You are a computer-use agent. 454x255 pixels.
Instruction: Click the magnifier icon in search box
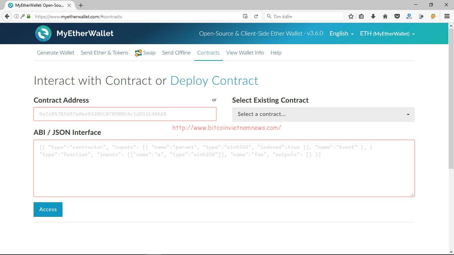[269, 16]
